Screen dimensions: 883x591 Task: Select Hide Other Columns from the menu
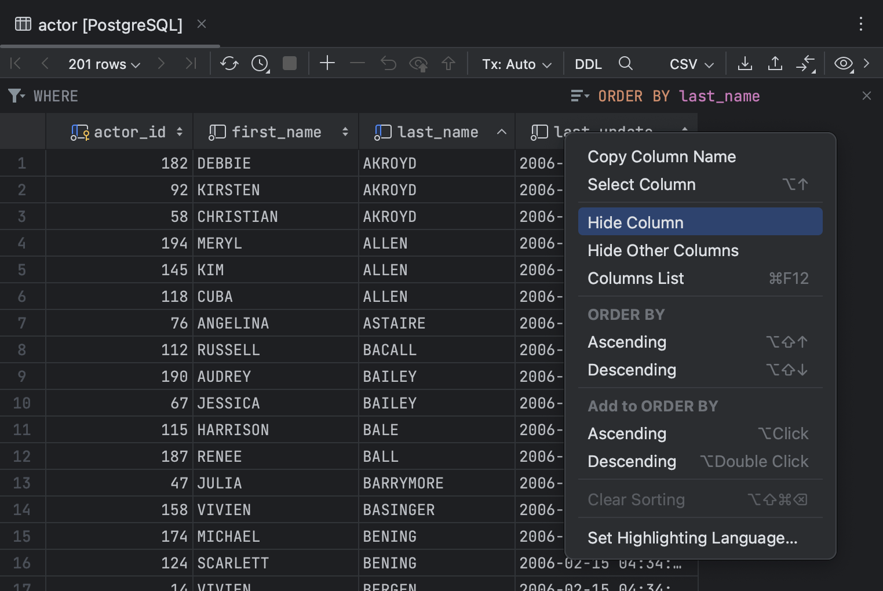pyautogui.click(x=663, y=250)
